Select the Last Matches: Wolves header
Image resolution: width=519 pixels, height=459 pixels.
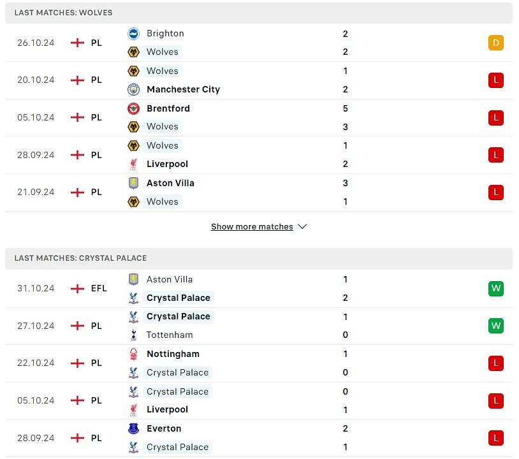[x=64, y=13]
